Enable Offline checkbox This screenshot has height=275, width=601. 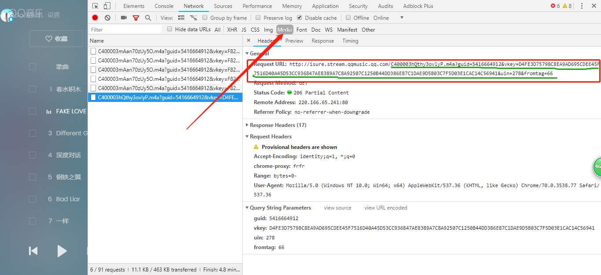coord(348,18)
